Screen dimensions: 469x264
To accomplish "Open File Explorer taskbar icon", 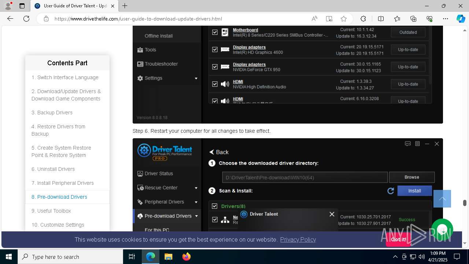I will [x=168, y=257].
